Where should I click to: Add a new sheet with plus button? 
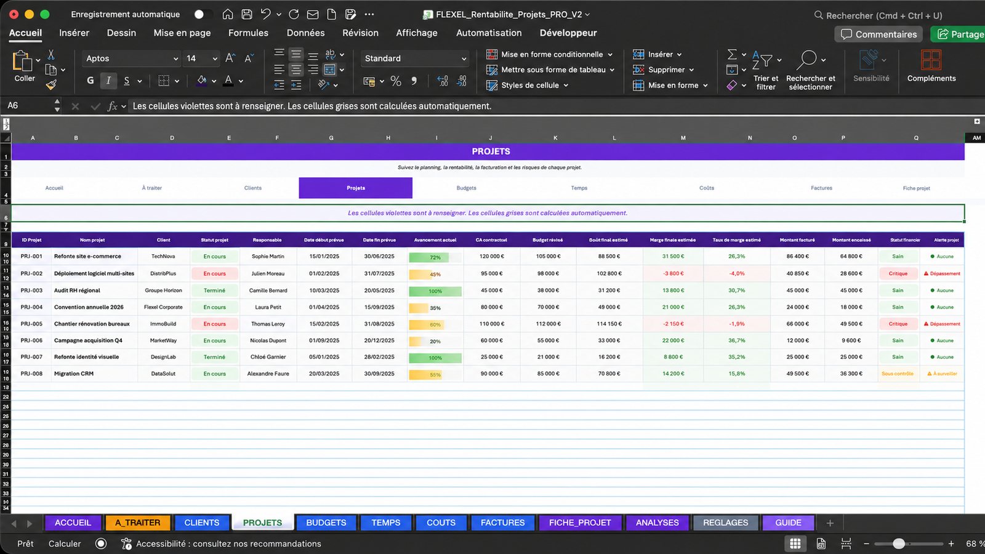coord(830,523)
